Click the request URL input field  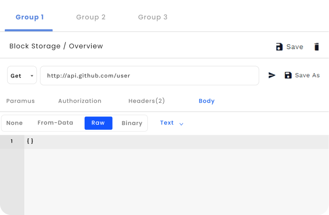(149, 76)
